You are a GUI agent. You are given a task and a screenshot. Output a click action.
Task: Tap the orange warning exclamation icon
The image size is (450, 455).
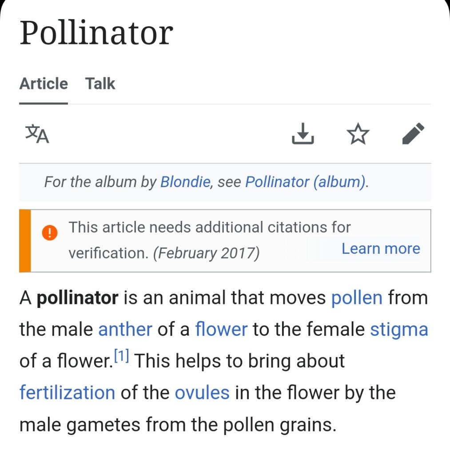click(50, 233)
